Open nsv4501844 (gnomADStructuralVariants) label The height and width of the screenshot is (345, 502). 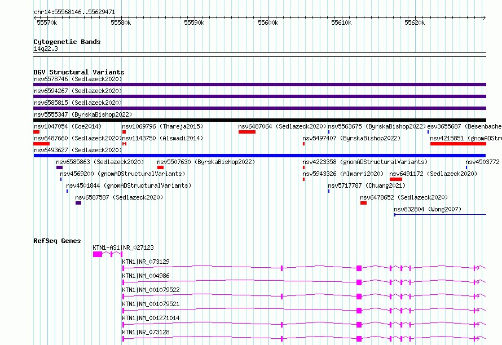[129, 185]
